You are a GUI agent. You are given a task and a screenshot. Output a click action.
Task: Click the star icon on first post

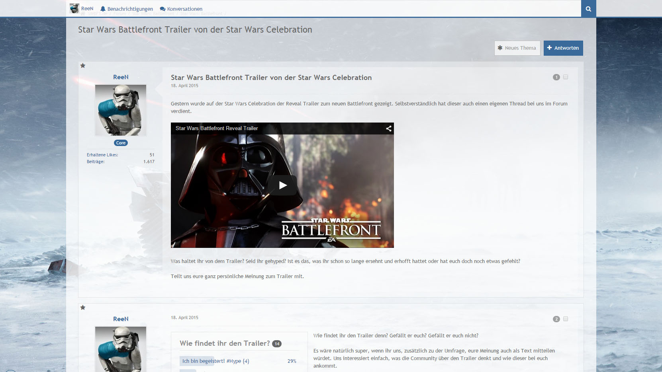tap(83, 66)
